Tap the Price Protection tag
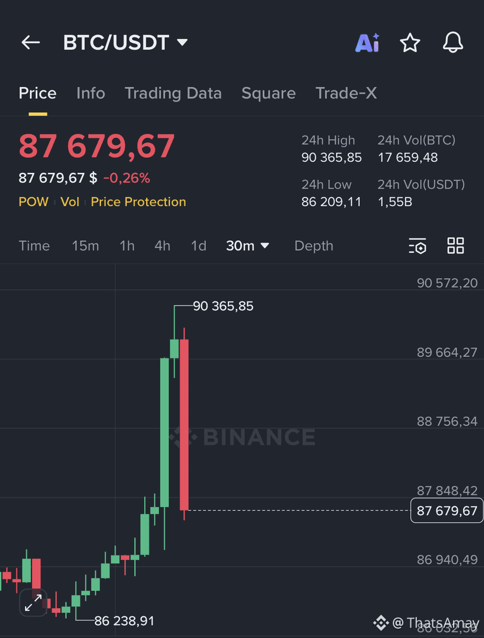The height and width of the screenshot is (638, 484). click(139, 202)
